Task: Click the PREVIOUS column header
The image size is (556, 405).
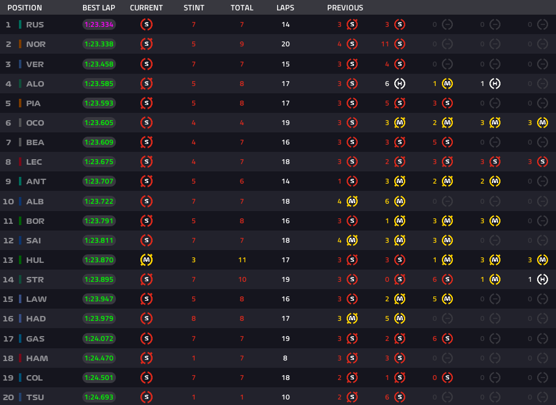Action: (x=345, y=8)
